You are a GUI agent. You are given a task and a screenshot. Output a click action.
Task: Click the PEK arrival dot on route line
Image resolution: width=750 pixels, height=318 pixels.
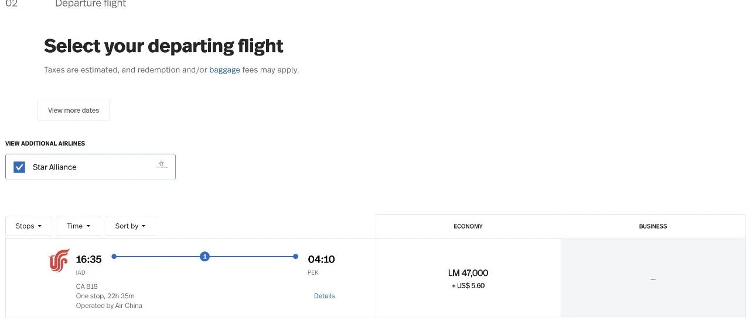pyautogui.click(x=295, y=256)
